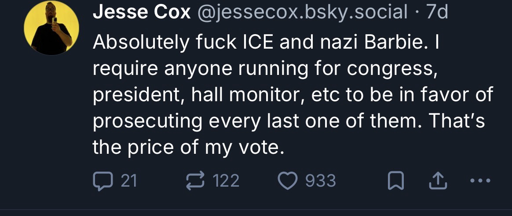Click the repost count 122

pos(225,180)
